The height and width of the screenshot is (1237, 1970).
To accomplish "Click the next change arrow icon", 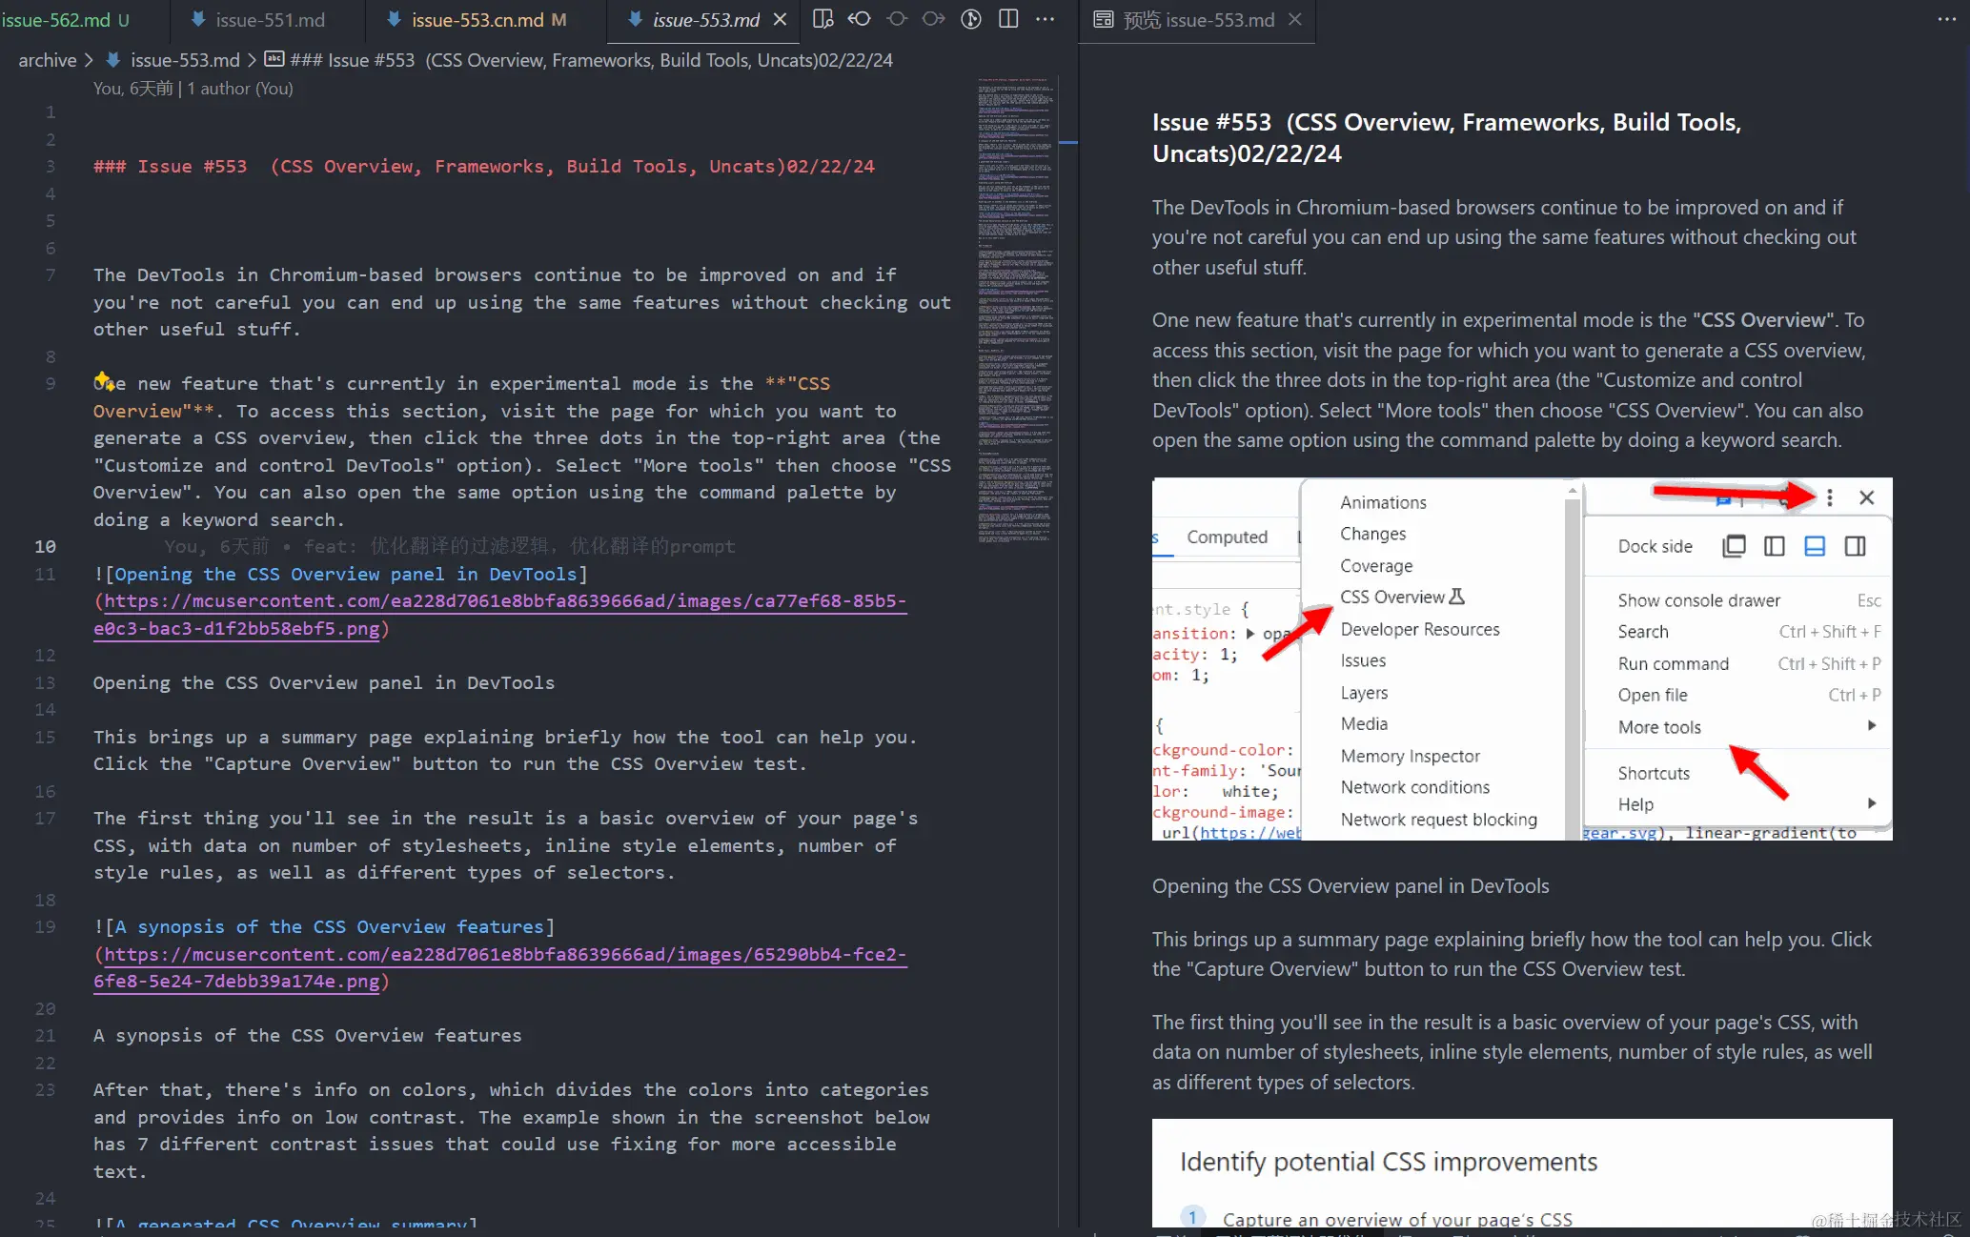I will 933,19.
